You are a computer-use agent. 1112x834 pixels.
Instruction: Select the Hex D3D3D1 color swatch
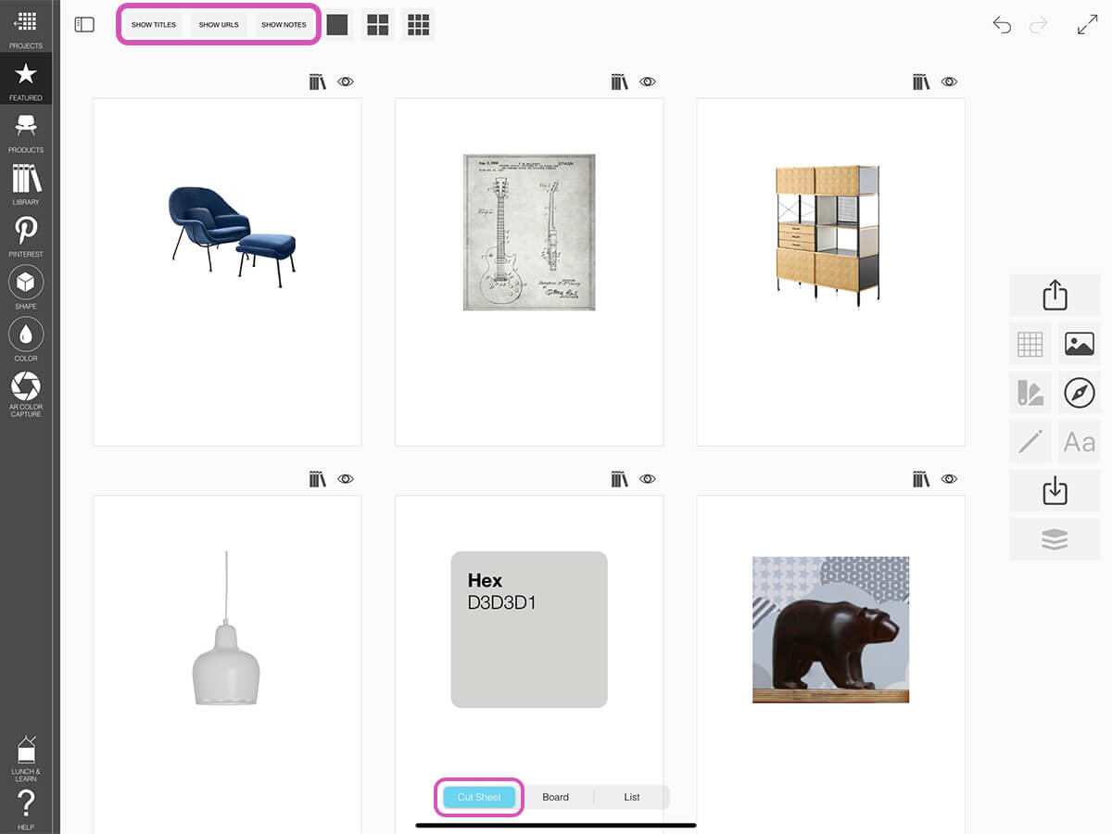click(529, 629)
